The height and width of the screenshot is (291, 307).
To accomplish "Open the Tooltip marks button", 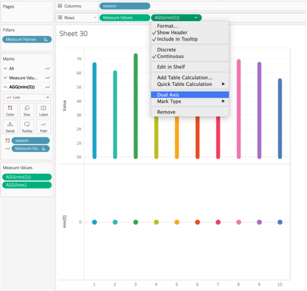I will pyautogui.click(x=27, y=127).
